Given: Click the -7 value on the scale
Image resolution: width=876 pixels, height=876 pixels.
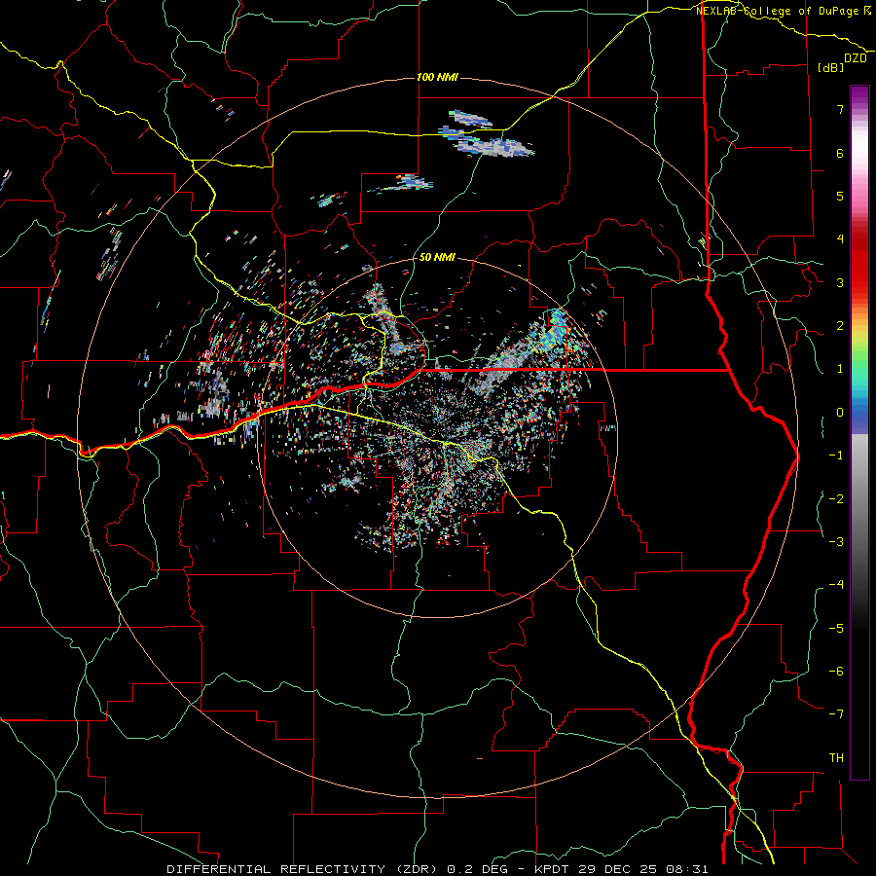Looking at the screenshot, I should [836, 714].
